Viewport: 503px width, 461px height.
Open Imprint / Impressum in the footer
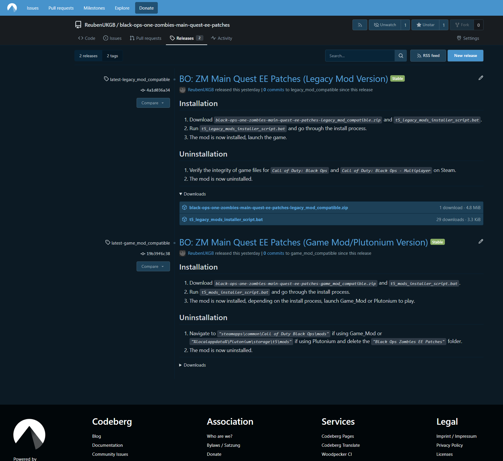coord(457,436)
